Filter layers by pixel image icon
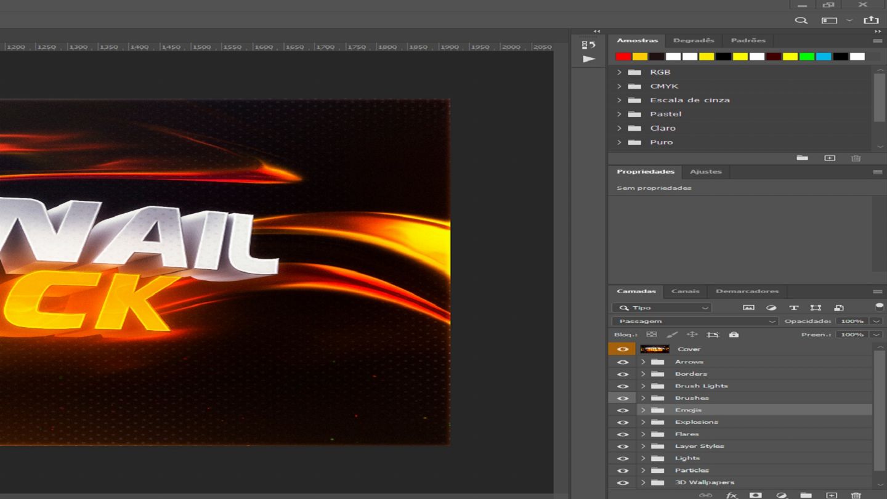The height and width of the screenshot is (499, 887). point(748,307)
